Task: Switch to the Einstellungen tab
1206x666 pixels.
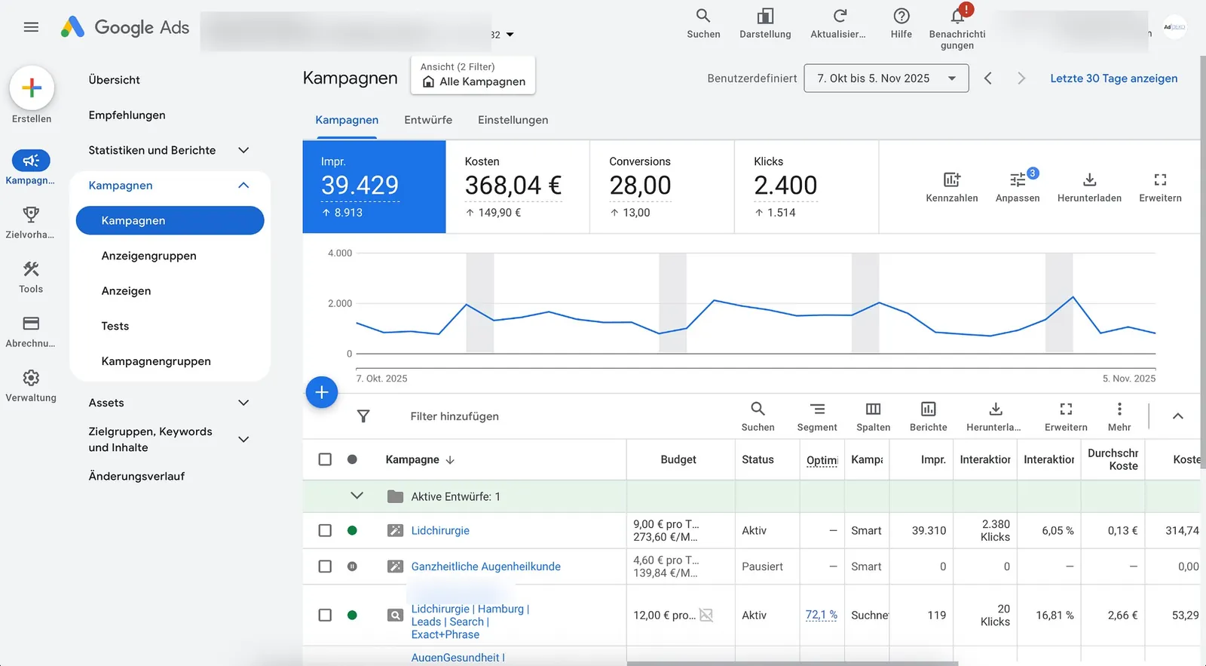Action: coord(513,120)
